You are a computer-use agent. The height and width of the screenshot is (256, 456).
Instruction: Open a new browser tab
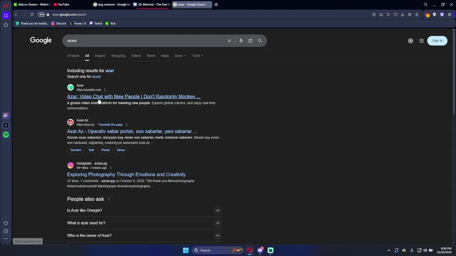(216, 5)
